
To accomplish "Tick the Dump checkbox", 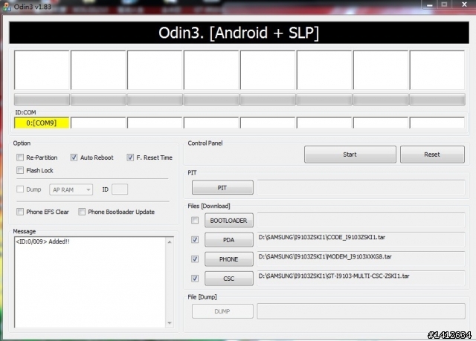I will click(x=20, y=189).
